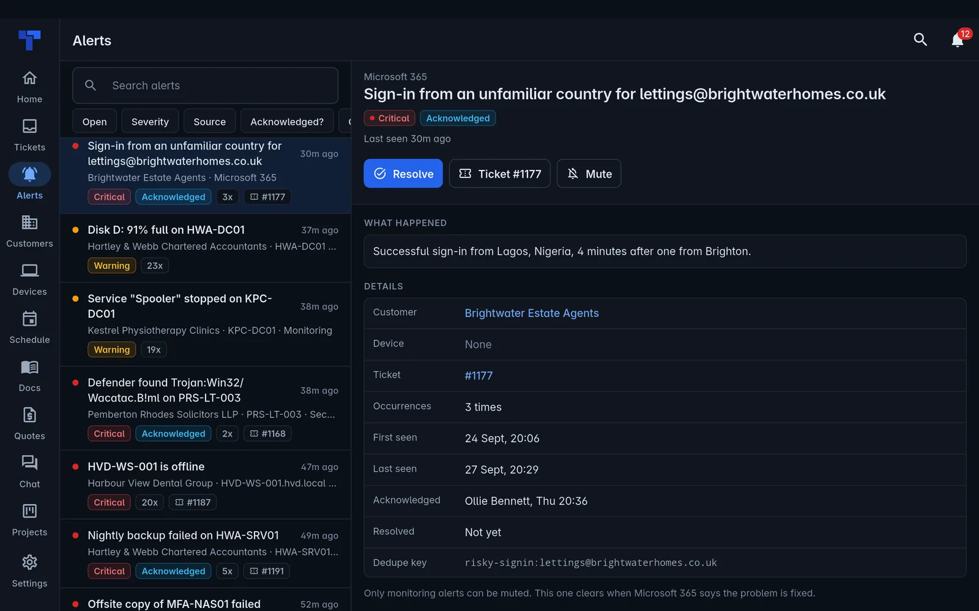979x611 pixels.
Task: Open Projects in sidebar
Action: (x=29, y=520)
